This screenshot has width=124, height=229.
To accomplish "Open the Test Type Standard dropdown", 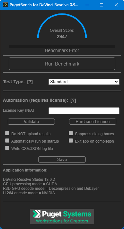I will 84,82.
